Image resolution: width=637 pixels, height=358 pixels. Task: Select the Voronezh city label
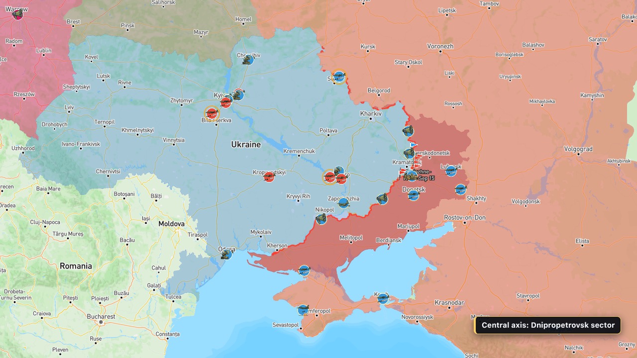pos(440,46)
